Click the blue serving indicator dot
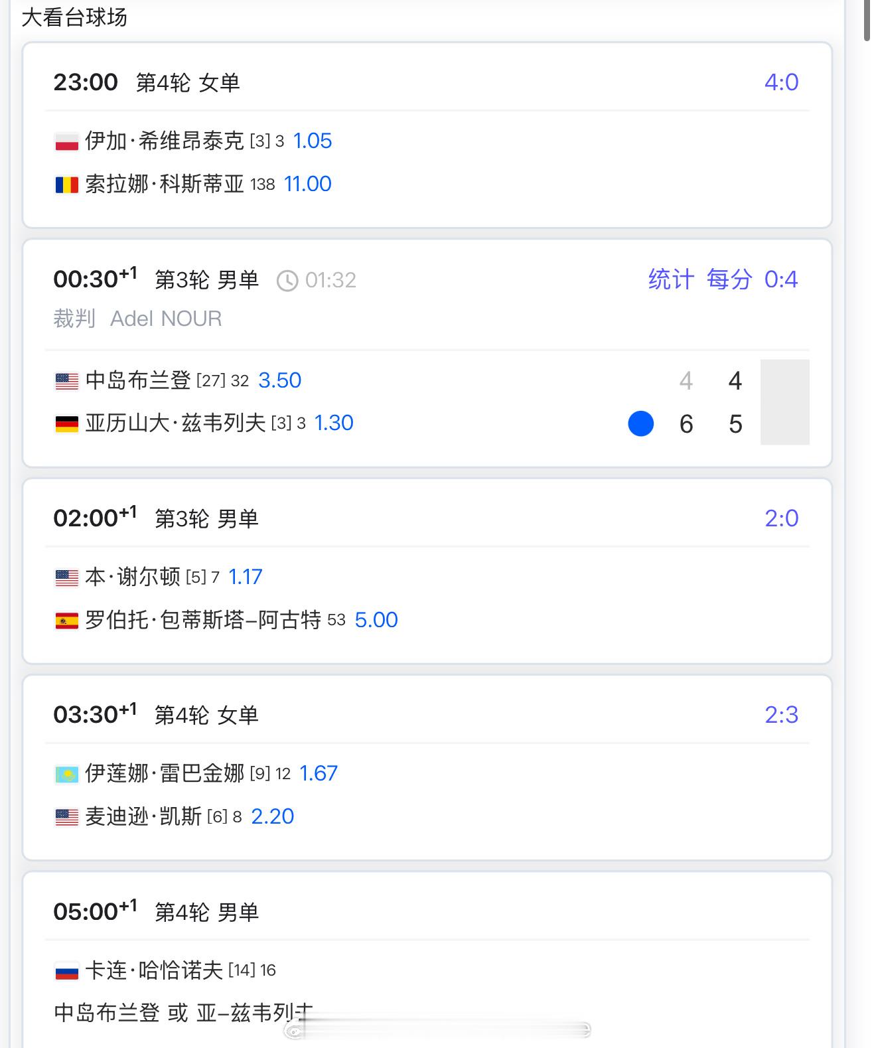This screenshot has height=1048, width=876. pyautogui.click(x=640, y=423)
